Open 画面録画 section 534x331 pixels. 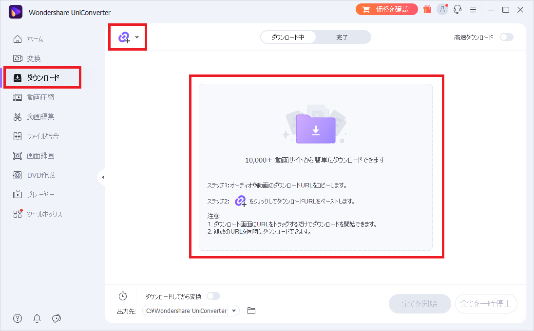point(40,156)
